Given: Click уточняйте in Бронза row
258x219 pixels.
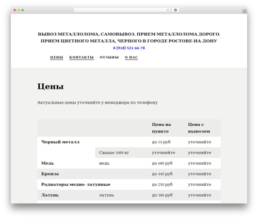Looking at the screenshot, I should tap(200, 174).
